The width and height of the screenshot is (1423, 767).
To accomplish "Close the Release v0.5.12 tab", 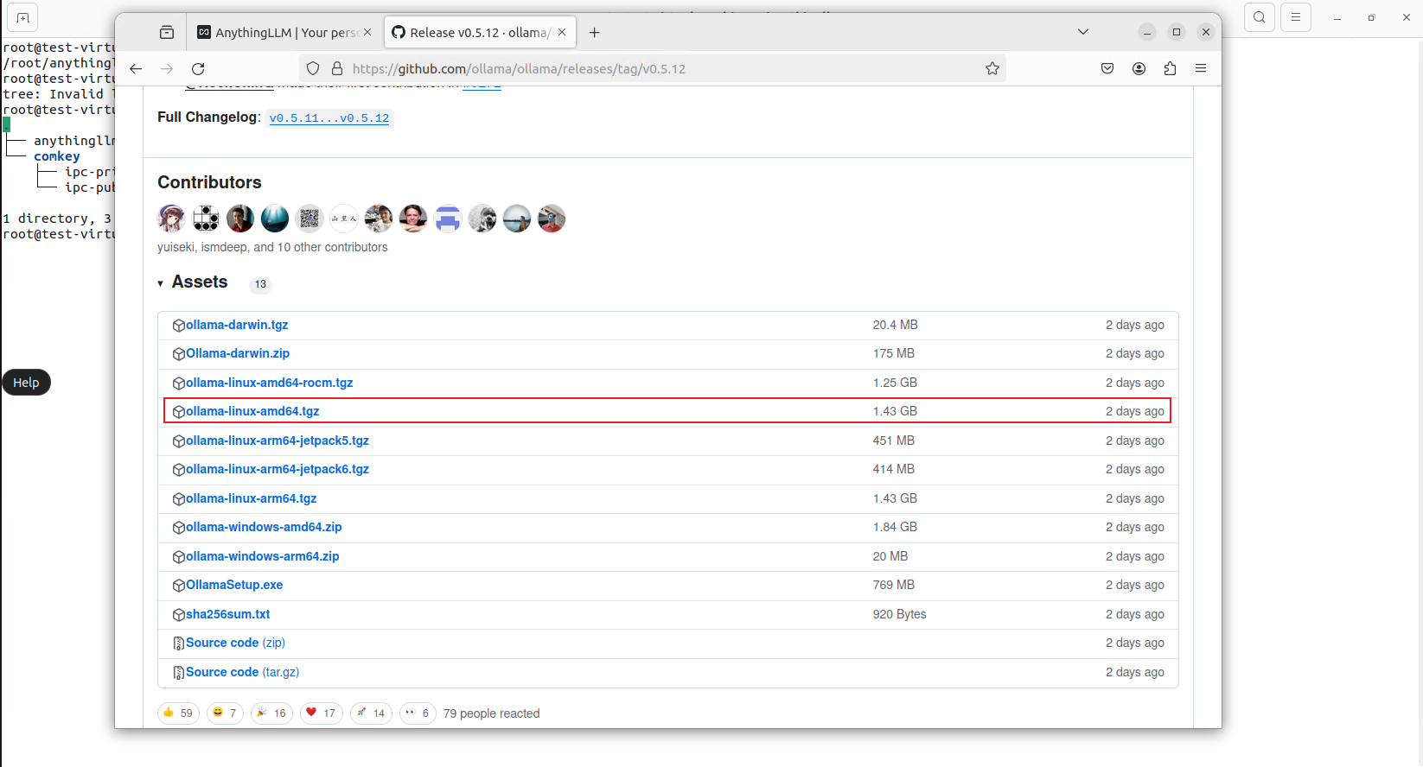I will point(562,32).
